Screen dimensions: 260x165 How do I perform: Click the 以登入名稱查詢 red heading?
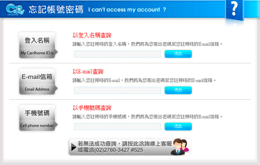(x=92, y=35)
